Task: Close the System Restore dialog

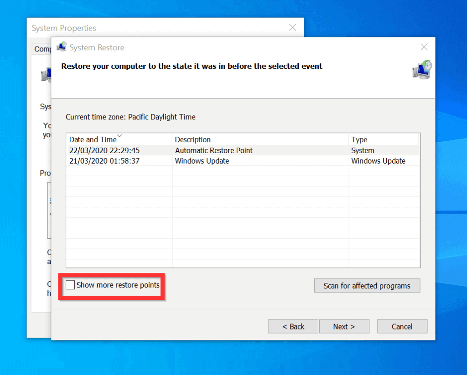Action: tap(424, 47)
